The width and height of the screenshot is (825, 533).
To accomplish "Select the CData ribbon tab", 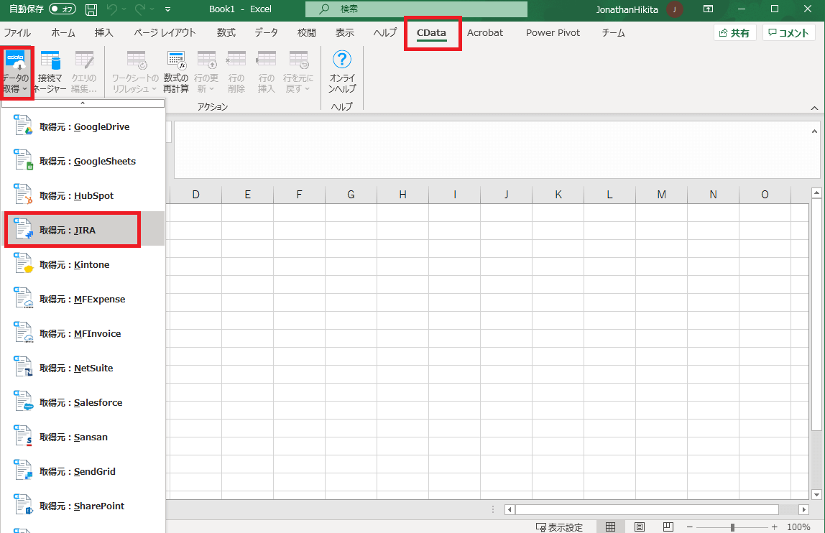I will point(431,32).
